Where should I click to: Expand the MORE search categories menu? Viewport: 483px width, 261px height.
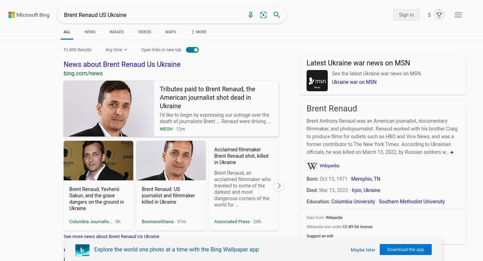pyautogui.click(x=199, y=32)
